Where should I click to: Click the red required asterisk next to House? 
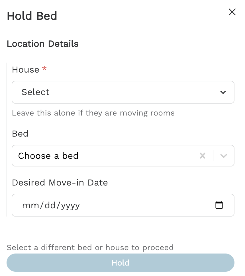point(44,69)
